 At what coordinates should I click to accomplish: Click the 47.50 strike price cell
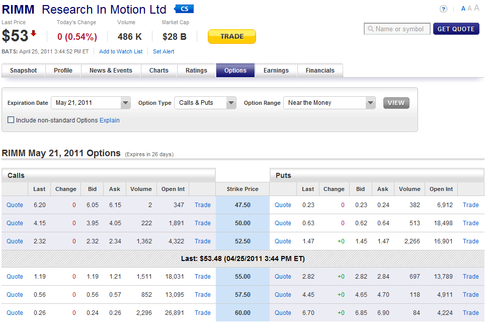point(242,205)
